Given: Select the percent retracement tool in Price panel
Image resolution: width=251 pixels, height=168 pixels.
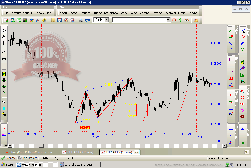Looking at the screenshot, I should point(231,43).
